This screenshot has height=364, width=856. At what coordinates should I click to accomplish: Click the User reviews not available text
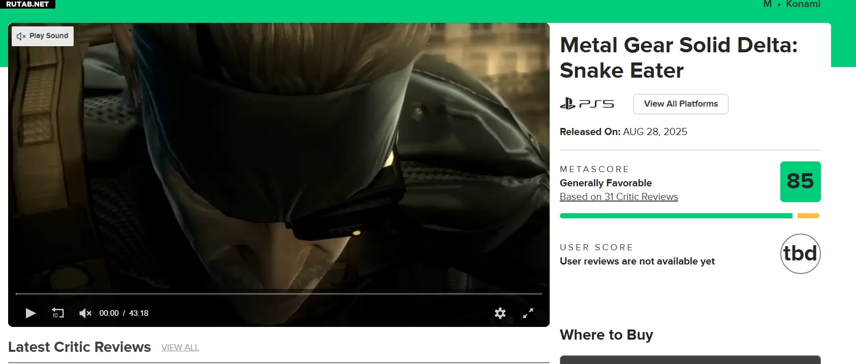[637, 261]
